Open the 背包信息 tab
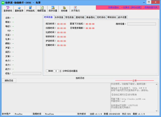 70,17
